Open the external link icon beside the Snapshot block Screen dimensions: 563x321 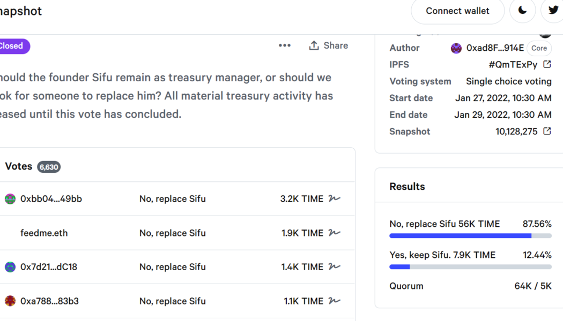[547, 131]
